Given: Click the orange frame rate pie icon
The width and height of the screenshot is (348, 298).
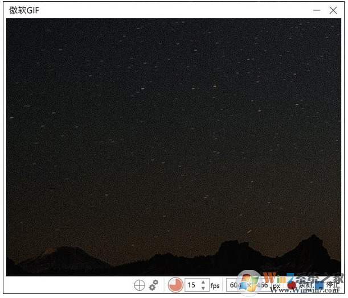Looking at the screenshot, I should 175,285.
